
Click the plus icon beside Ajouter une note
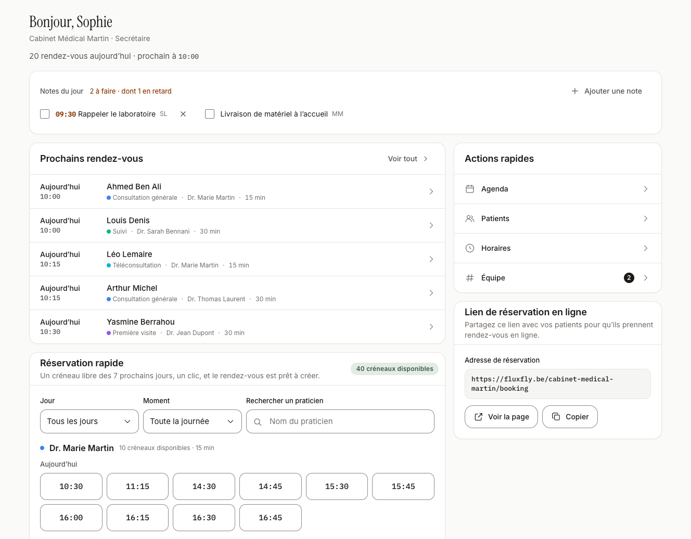[575, 91]
